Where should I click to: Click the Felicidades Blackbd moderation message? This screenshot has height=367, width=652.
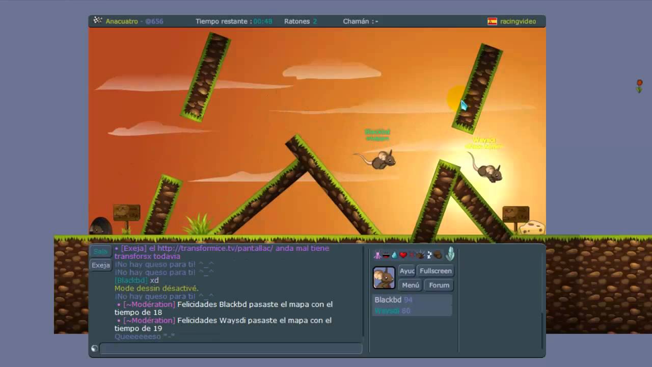pos(224,308)
